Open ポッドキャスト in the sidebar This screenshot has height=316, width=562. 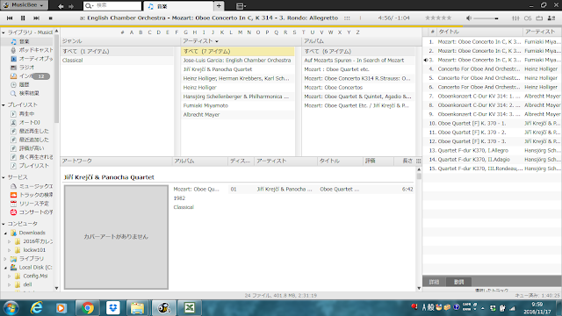pyautogui.click(x=35, y=50)
